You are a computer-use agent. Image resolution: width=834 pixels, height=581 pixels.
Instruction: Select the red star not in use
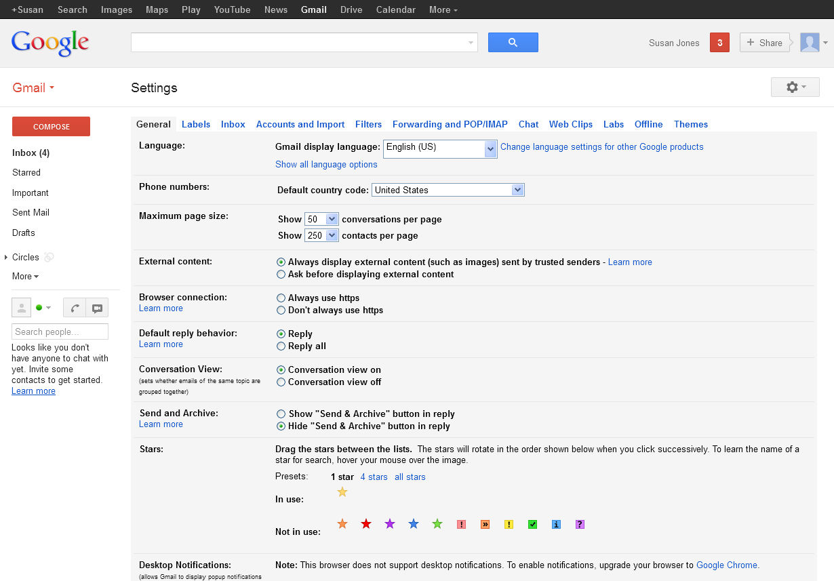click(366, 524)
